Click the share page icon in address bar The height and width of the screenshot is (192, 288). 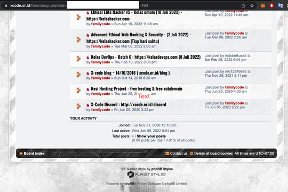coord(243,6)
